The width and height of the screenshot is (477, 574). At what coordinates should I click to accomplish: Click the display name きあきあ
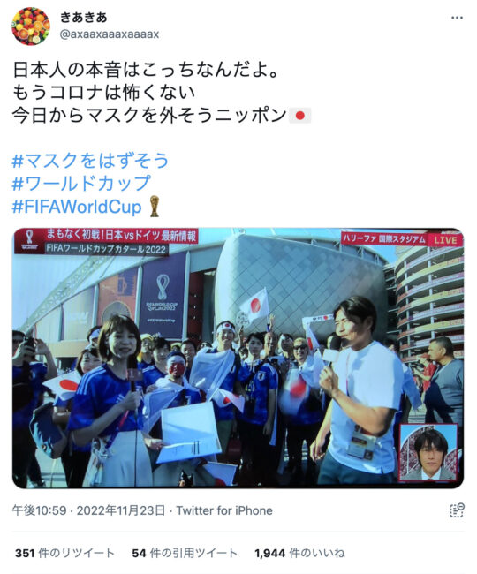click(84, 17)
